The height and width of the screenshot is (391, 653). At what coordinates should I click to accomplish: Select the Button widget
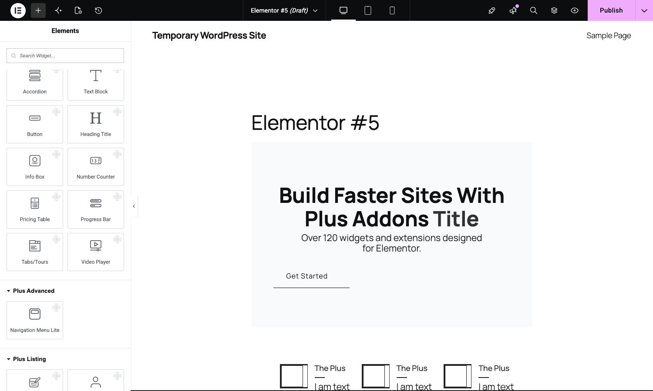[x=35, y=124]
